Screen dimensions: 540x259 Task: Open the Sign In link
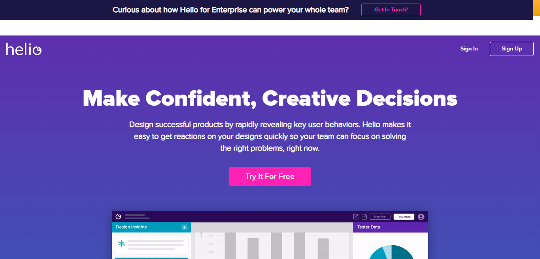click(x=469, y=49)
